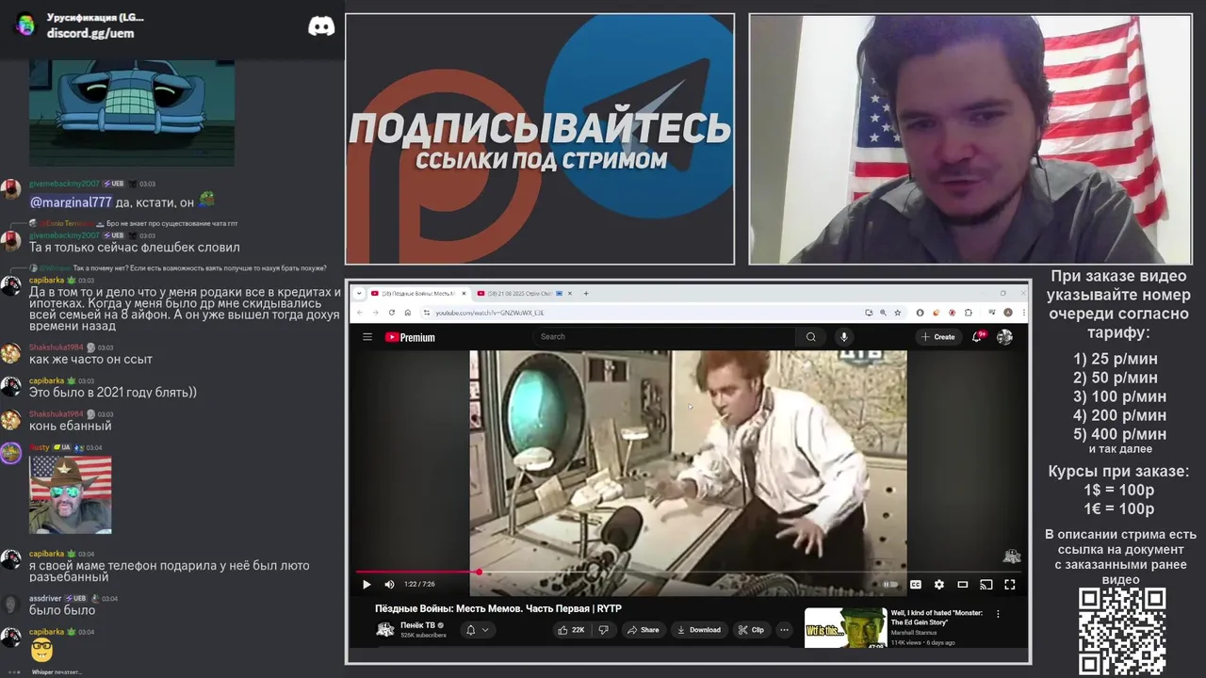Toggle closed captions (CC) on video
This screenshot has width=1206, height=678.
[915, 585]
